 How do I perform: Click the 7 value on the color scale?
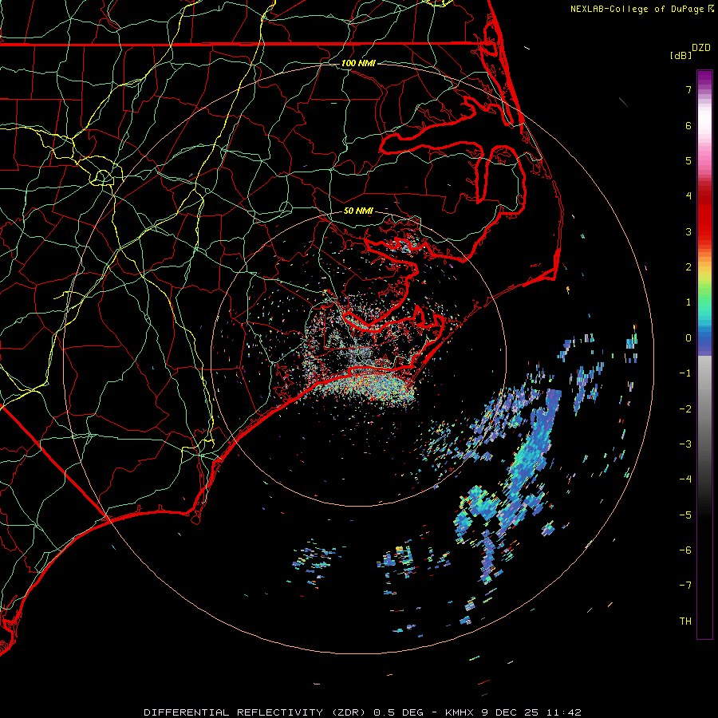tap(688, 89)
